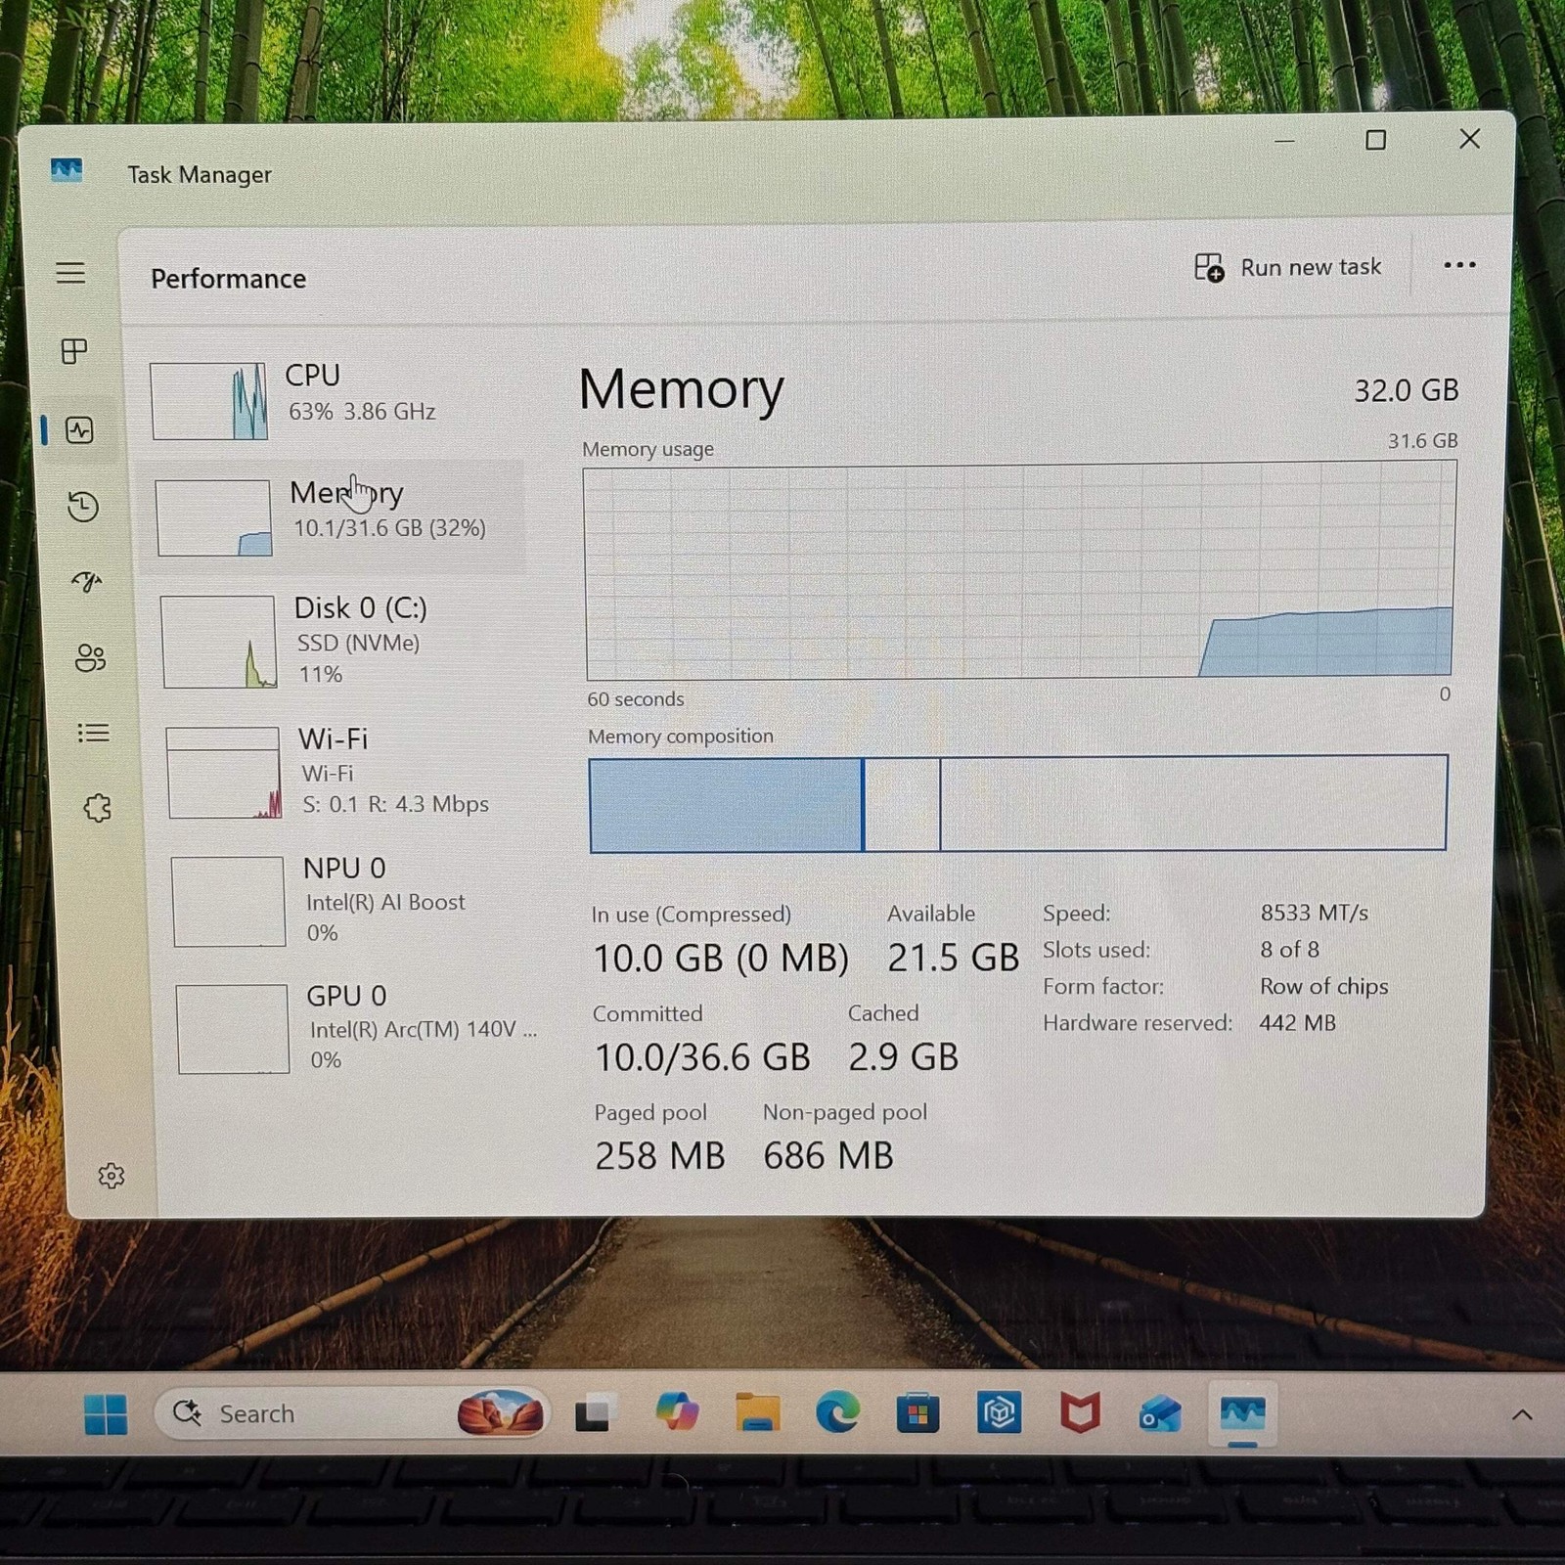
Task: Maximize the Task Manager window
Action: 1375,141
